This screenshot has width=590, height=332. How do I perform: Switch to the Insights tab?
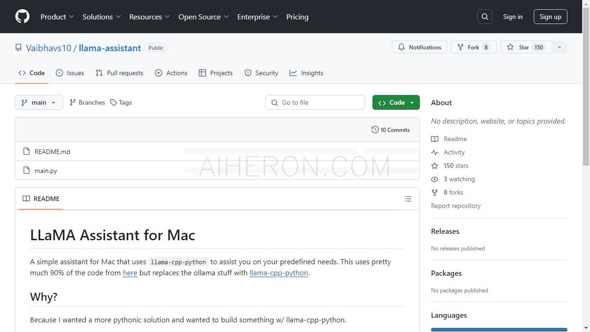(x=307, y=73)
